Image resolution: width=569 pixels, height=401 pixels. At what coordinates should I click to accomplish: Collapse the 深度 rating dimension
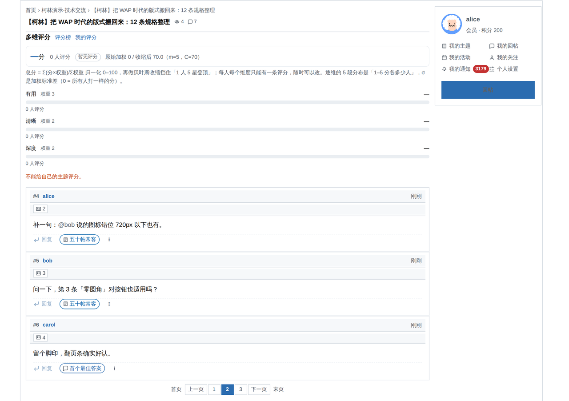tap(426, 148)
